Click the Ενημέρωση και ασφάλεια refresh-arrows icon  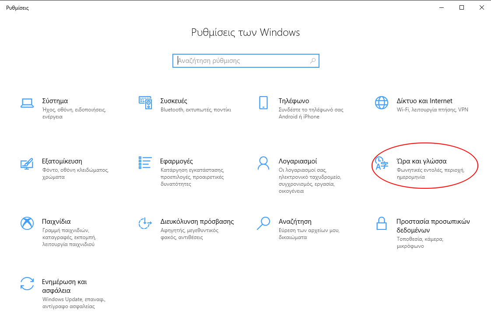click(x=27, y=283)
